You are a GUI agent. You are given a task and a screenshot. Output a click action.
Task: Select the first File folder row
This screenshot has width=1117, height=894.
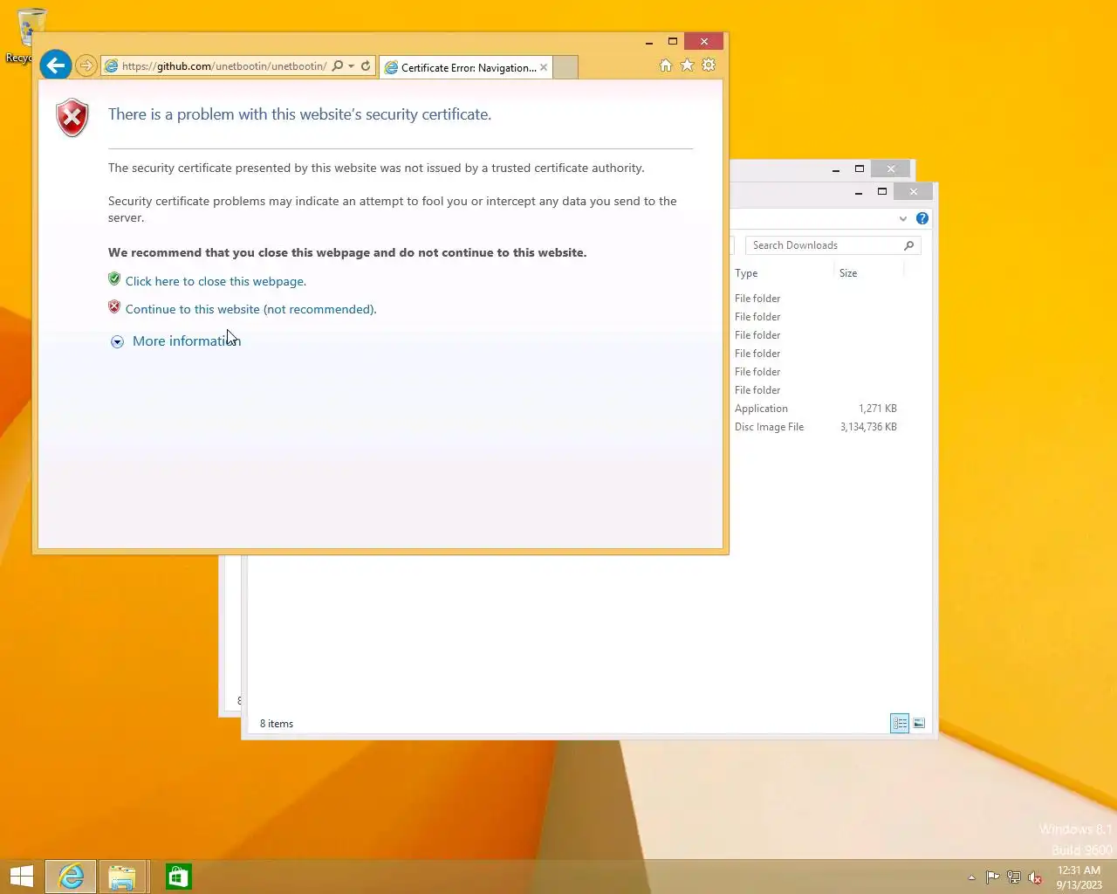(816, 299)
